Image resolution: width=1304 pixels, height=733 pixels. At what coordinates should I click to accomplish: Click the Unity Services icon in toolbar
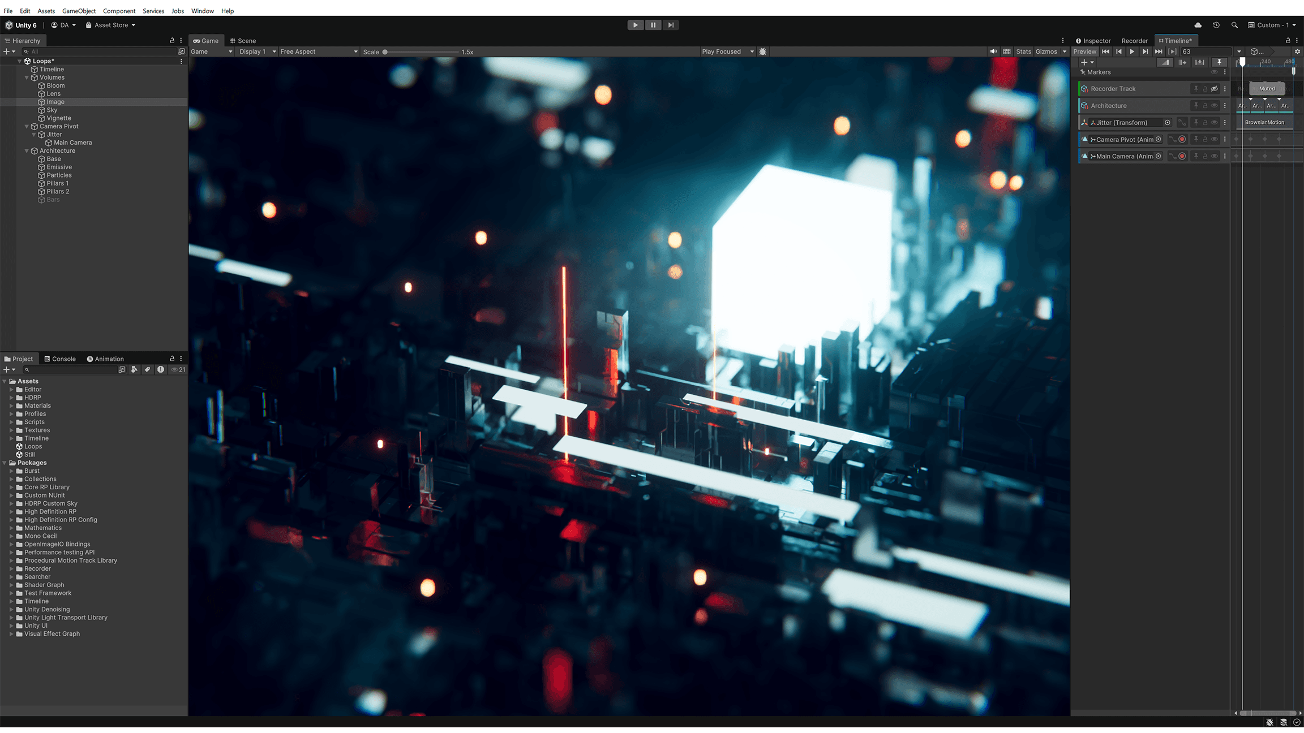pyautogui.click(x=1198, y=24)
